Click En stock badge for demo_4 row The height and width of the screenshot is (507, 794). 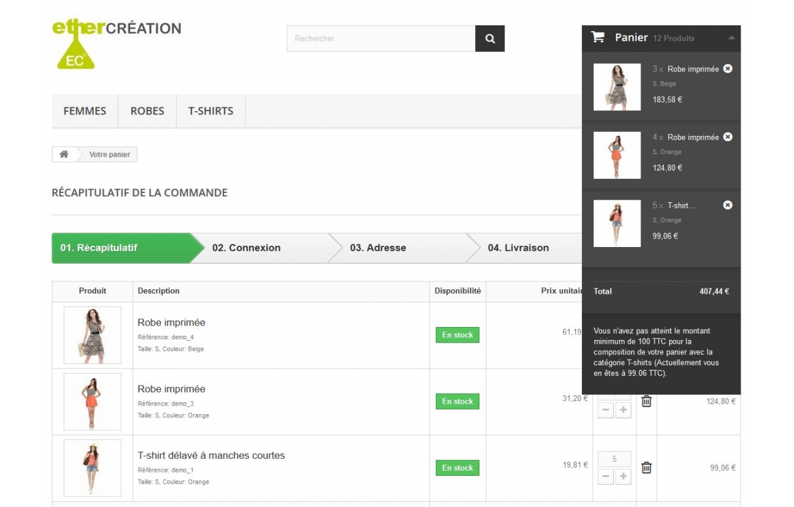(x=458, y=335)
